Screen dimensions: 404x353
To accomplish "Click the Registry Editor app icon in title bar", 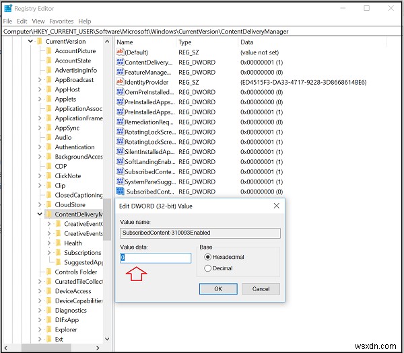I will [x=8, y=8].
